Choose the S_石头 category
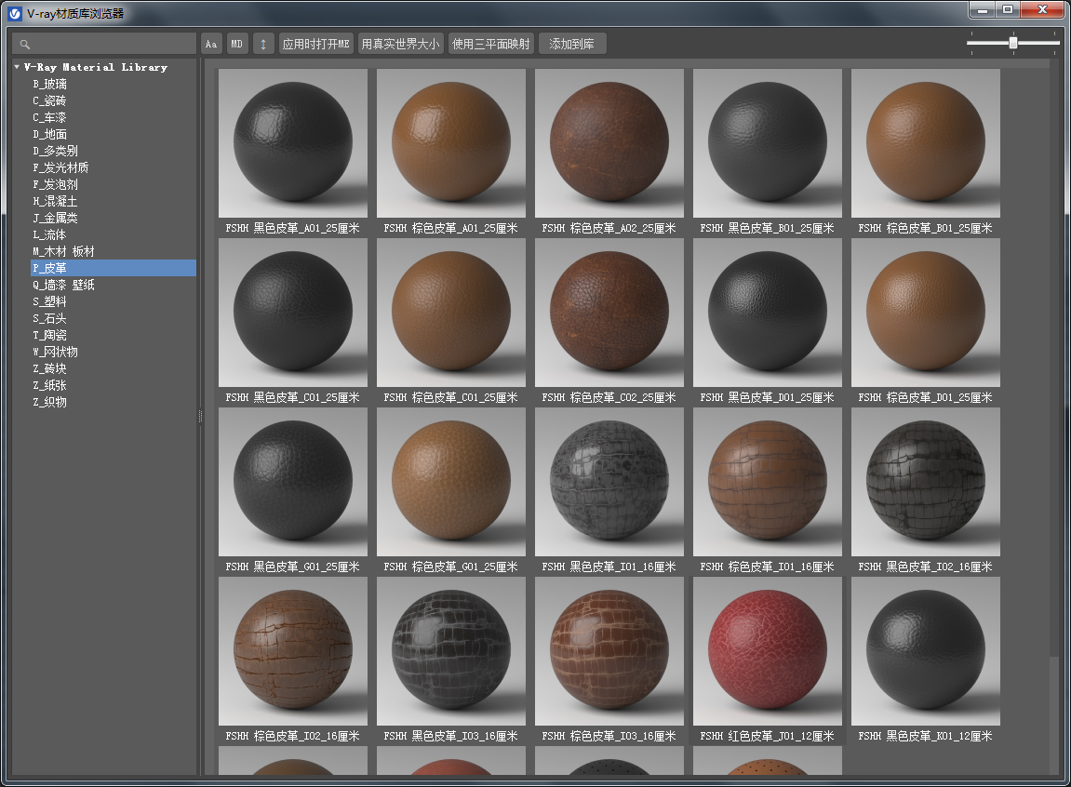This screenshot has height=787, width=1071. pyautogui.click(x=50, y=318)
